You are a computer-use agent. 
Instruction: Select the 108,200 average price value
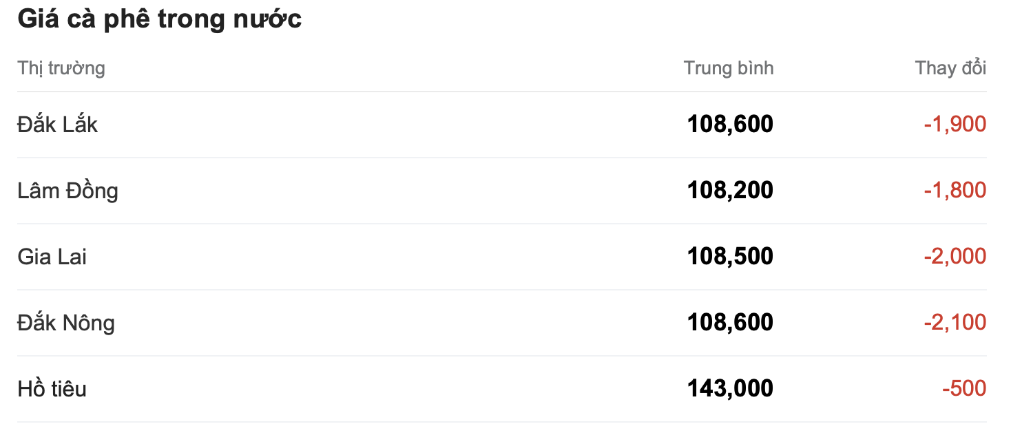[730, 191]
